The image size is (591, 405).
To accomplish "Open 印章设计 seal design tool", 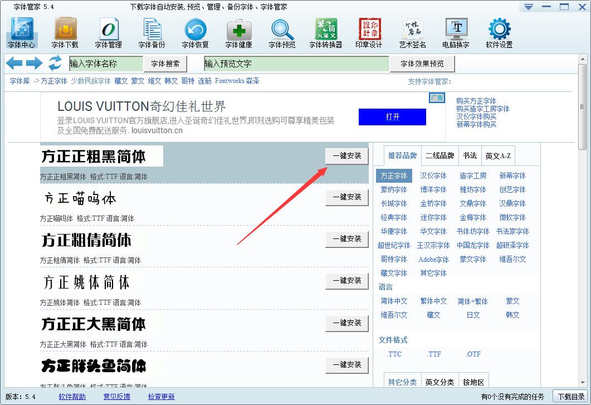I will pos(369,32).
